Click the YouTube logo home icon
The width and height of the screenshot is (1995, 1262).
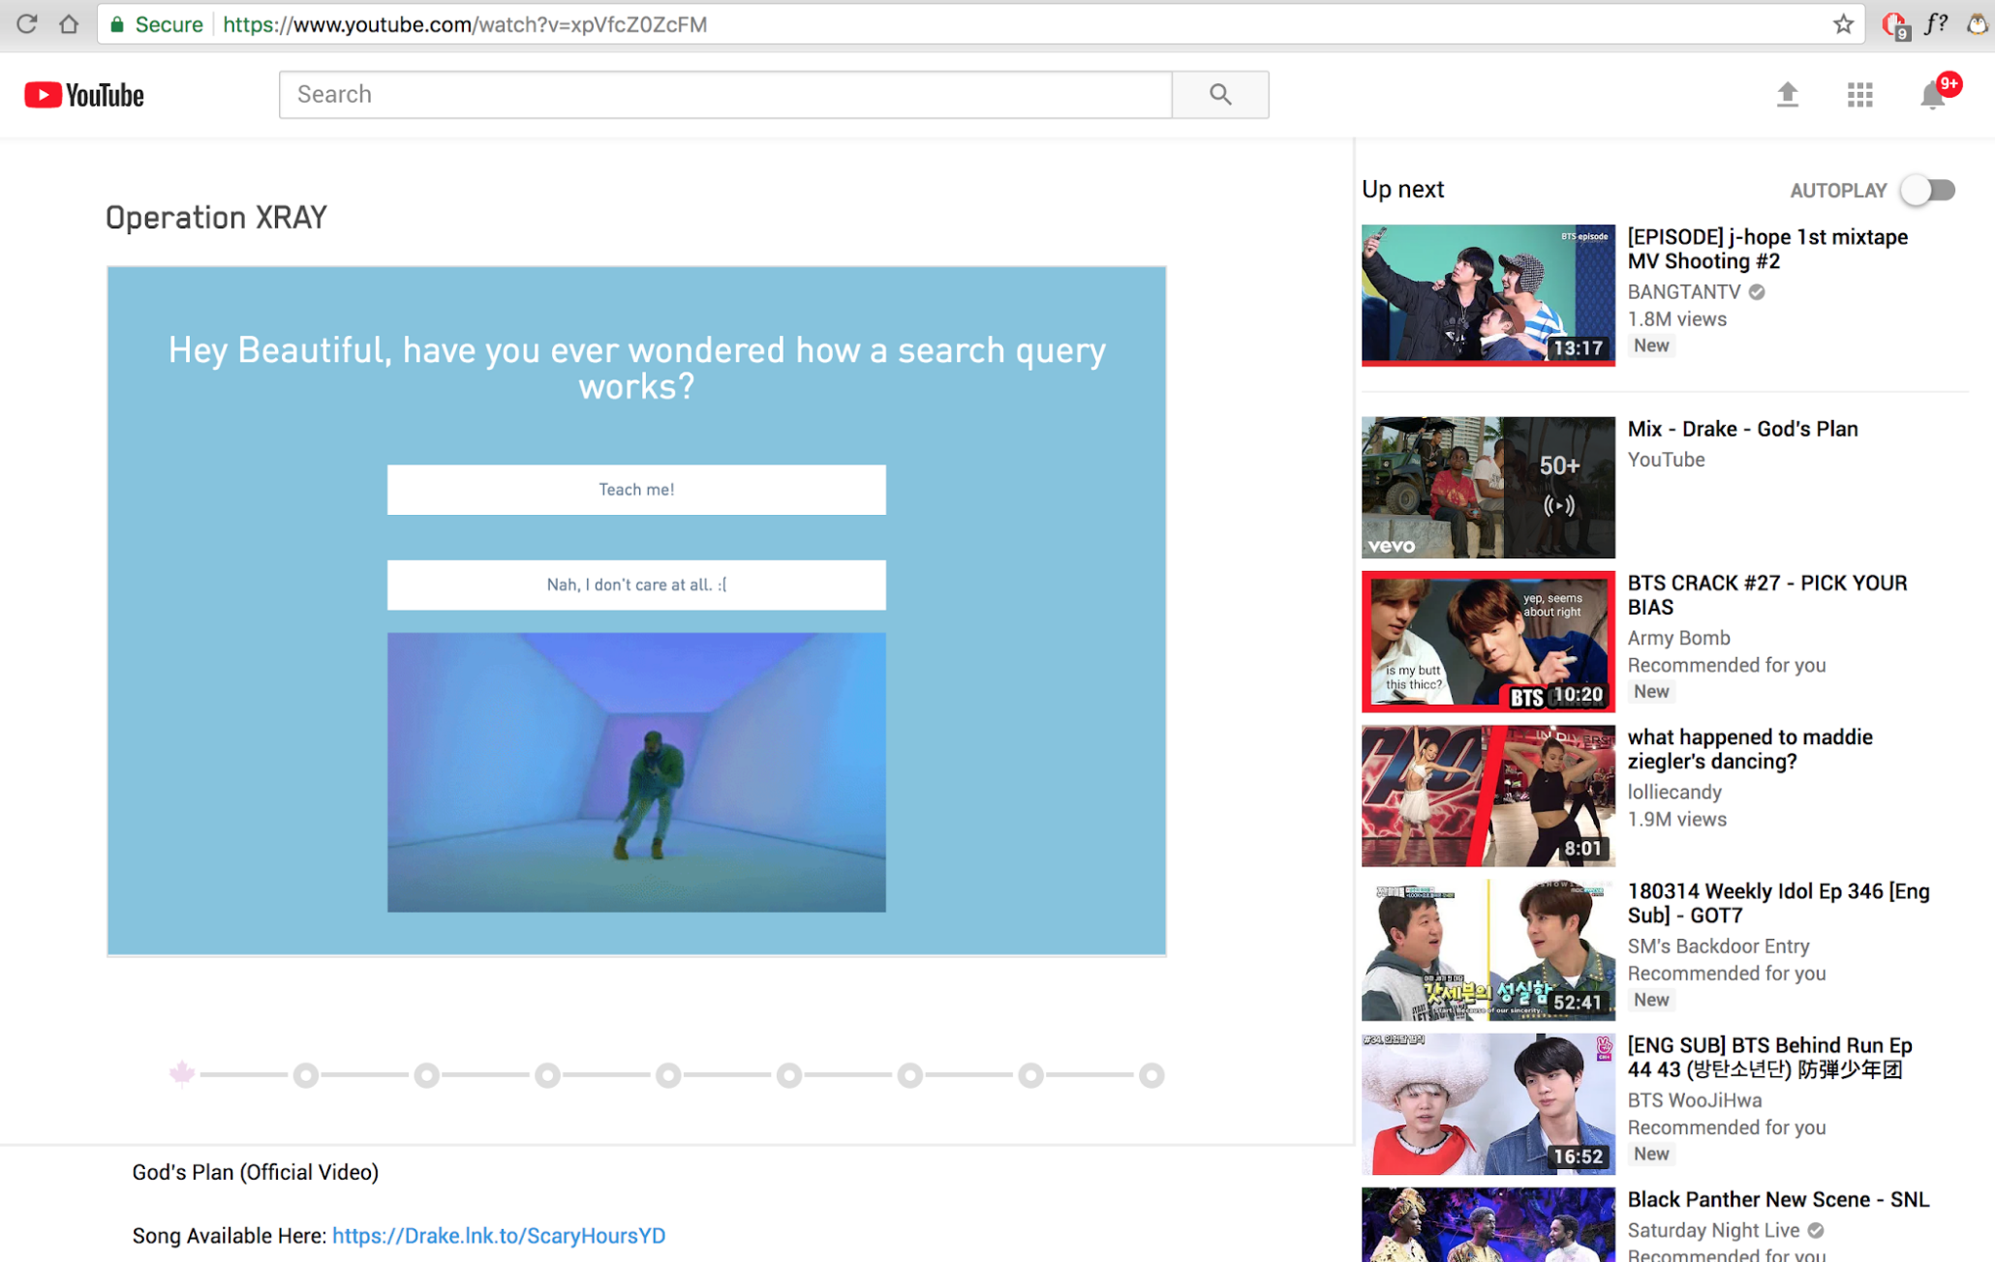(84, 95)
